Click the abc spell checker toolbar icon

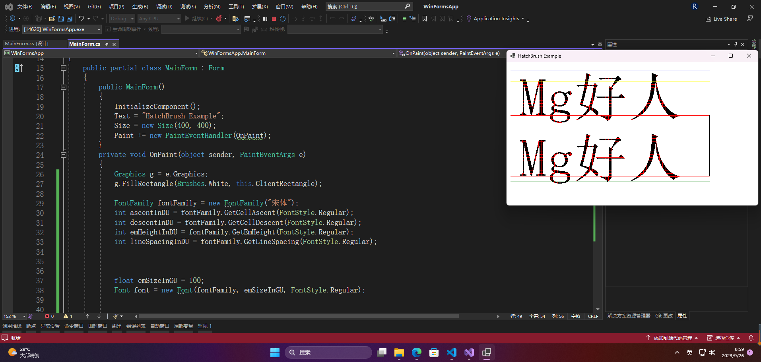tap(371, 18)
